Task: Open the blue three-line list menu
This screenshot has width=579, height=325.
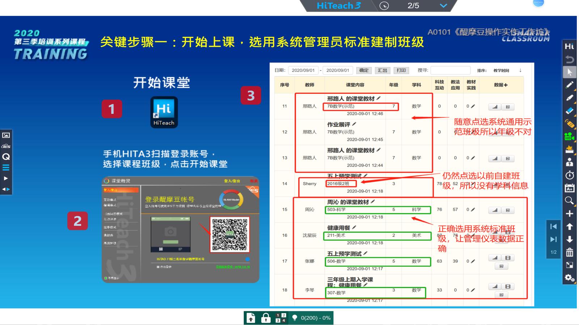Action: tap(6, 168)
